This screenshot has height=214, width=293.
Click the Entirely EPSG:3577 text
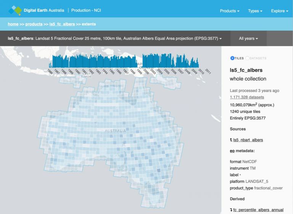[x=248, y=118]
